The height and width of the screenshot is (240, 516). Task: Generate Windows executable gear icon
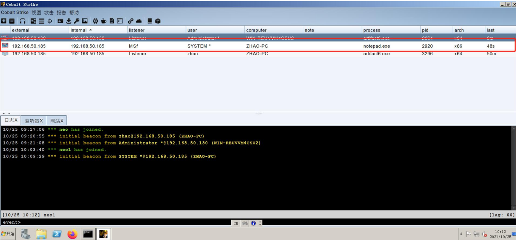tap(95, 21)
